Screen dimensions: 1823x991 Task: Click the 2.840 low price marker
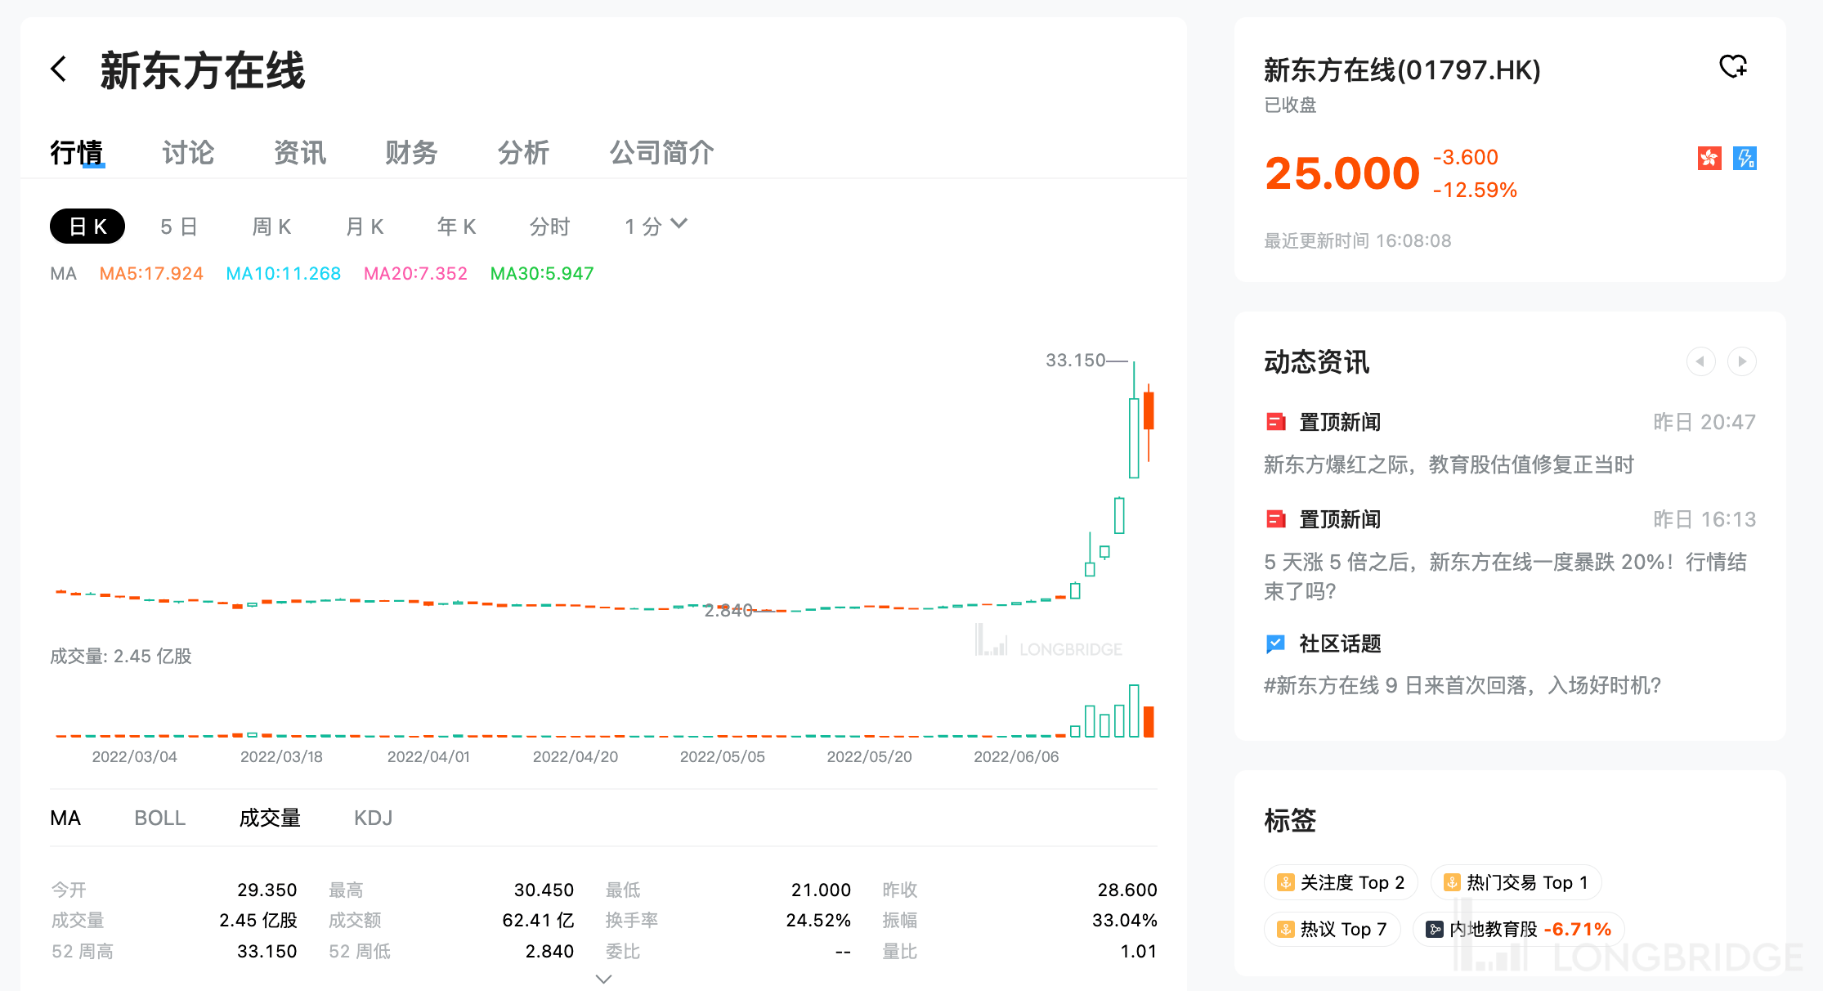(728, 610)
